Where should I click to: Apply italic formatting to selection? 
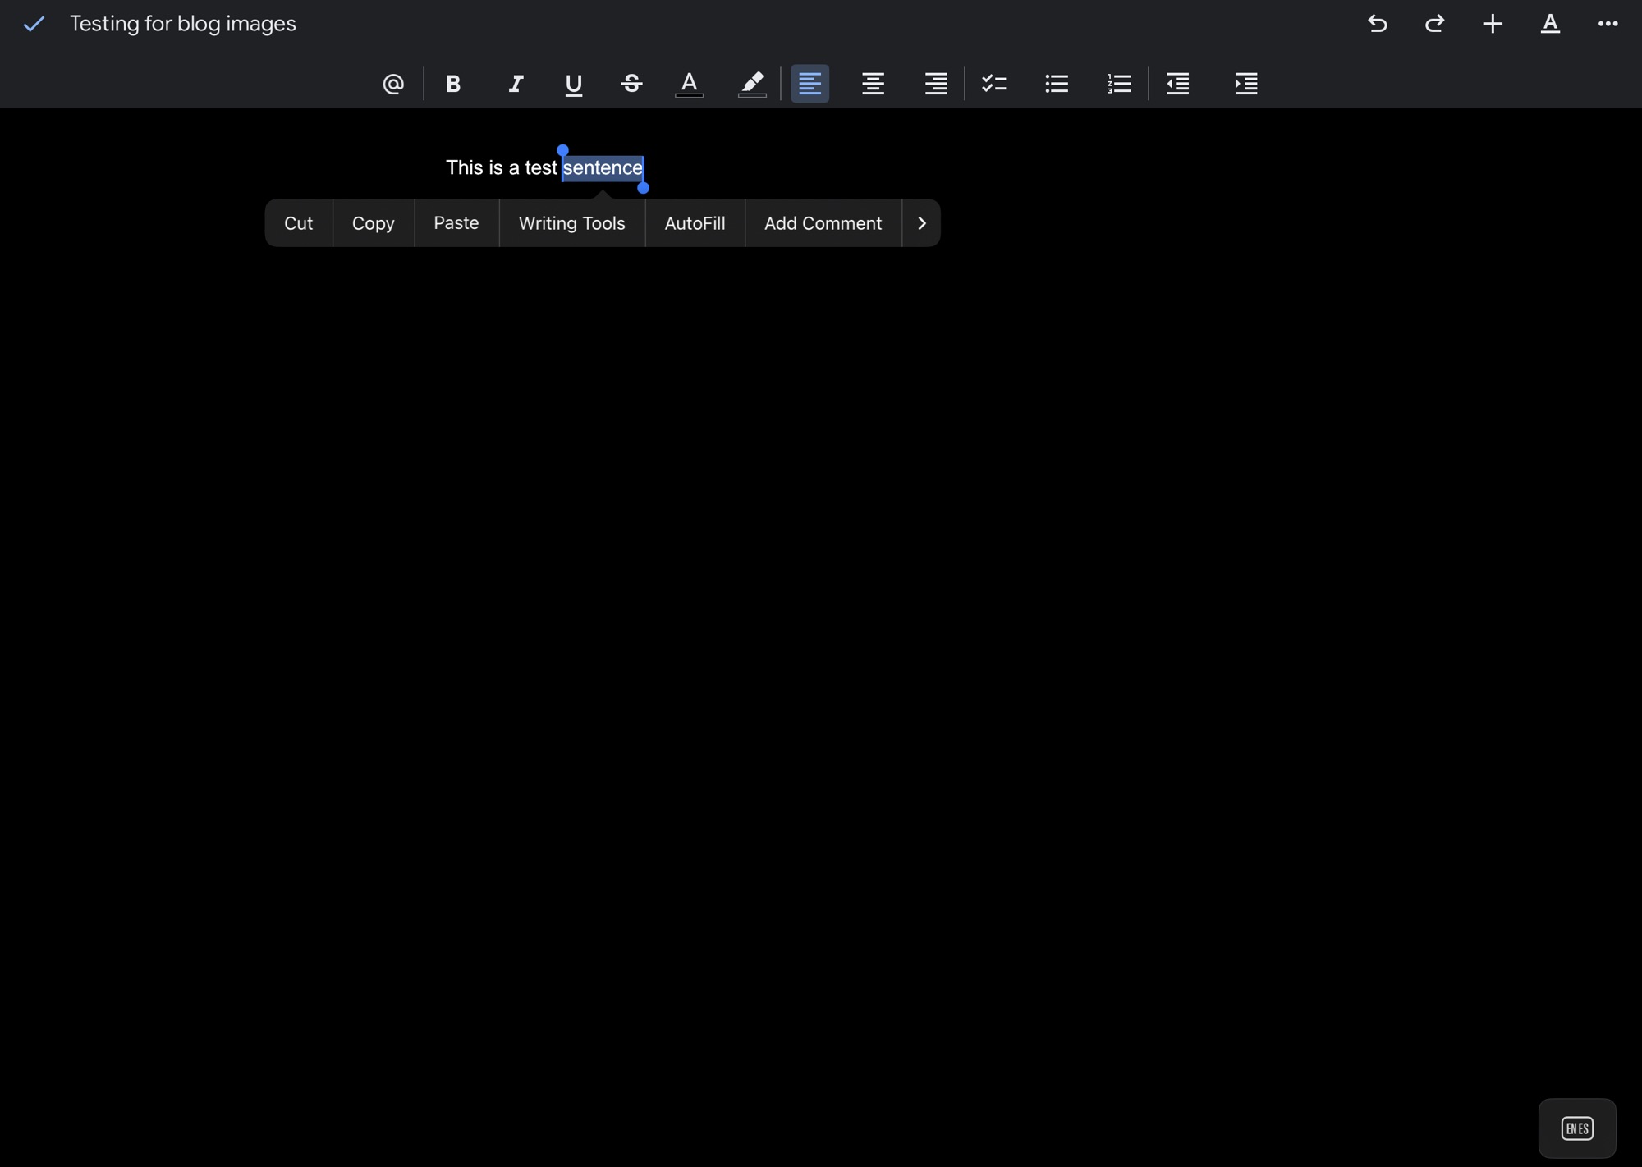click(x=516, y=84)
